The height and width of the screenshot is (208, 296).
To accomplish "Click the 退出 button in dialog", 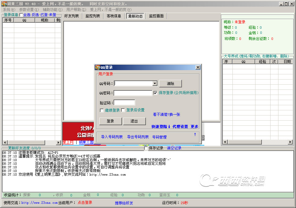I will pos(134,121).
